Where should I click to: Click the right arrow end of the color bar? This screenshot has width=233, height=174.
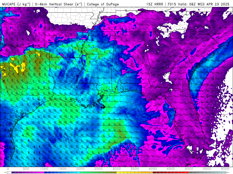click(x=227, y=172)
